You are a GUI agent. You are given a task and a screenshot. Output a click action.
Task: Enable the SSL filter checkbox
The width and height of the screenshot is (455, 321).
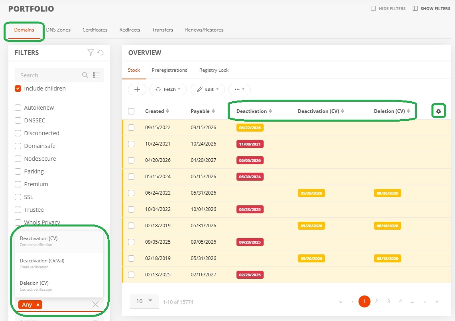pyautogui.click(x=18, y=197)
